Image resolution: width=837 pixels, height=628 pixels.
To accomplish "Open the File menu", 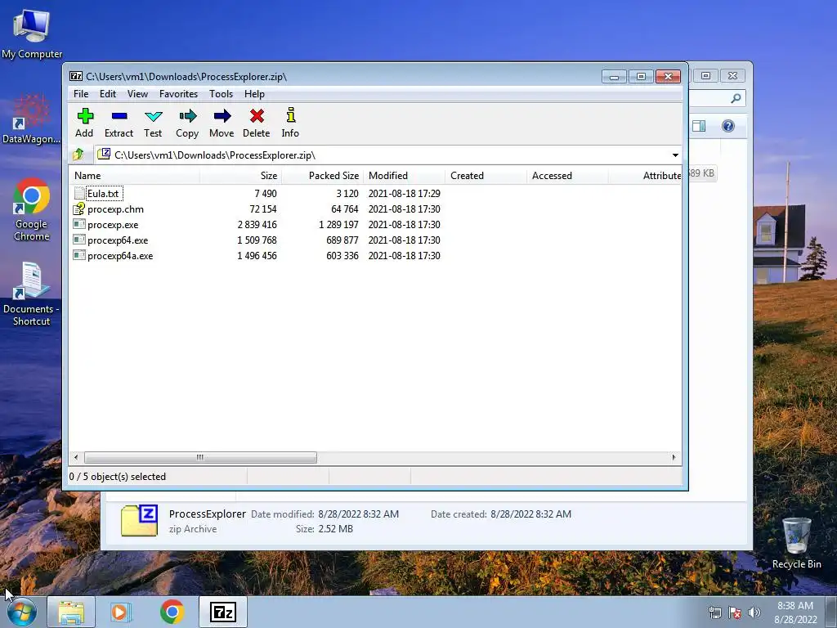I will 81,94.
